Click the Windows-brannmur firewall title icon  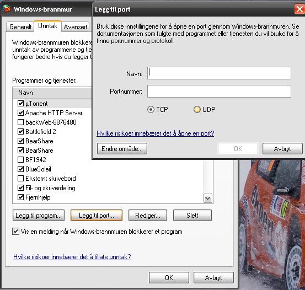point(7,9)
